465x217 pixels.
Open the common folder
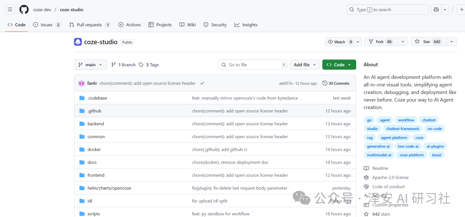click(96, 136)
